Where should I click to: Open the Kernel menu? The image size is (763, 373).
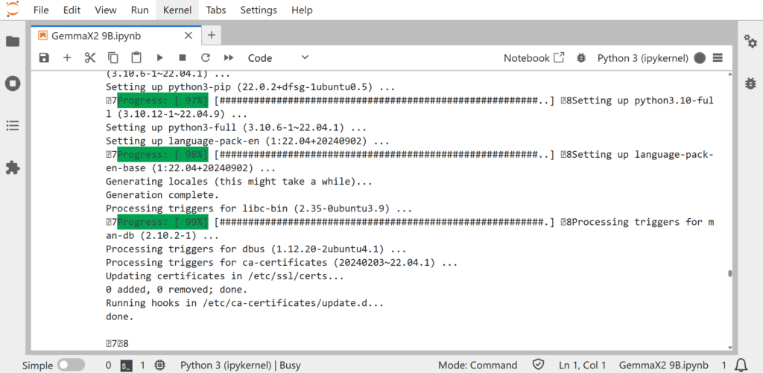pyautogui.click(x=177, y=10)
